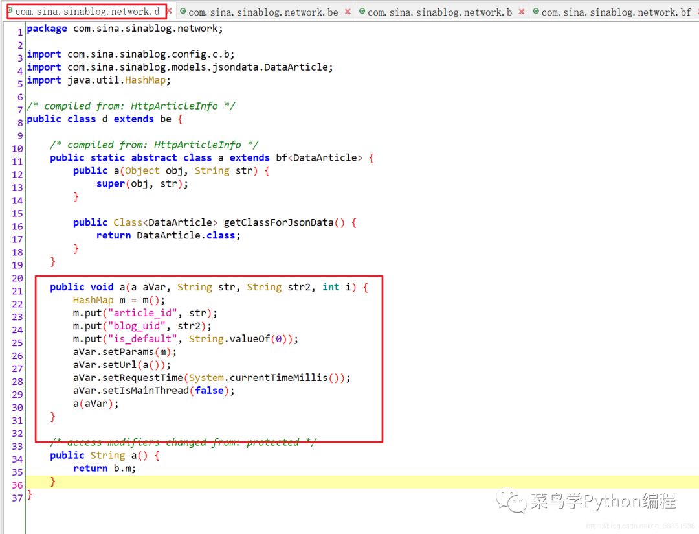Close the com.sina.sinablog.network.d tab
699x534 pixels.
170,11
